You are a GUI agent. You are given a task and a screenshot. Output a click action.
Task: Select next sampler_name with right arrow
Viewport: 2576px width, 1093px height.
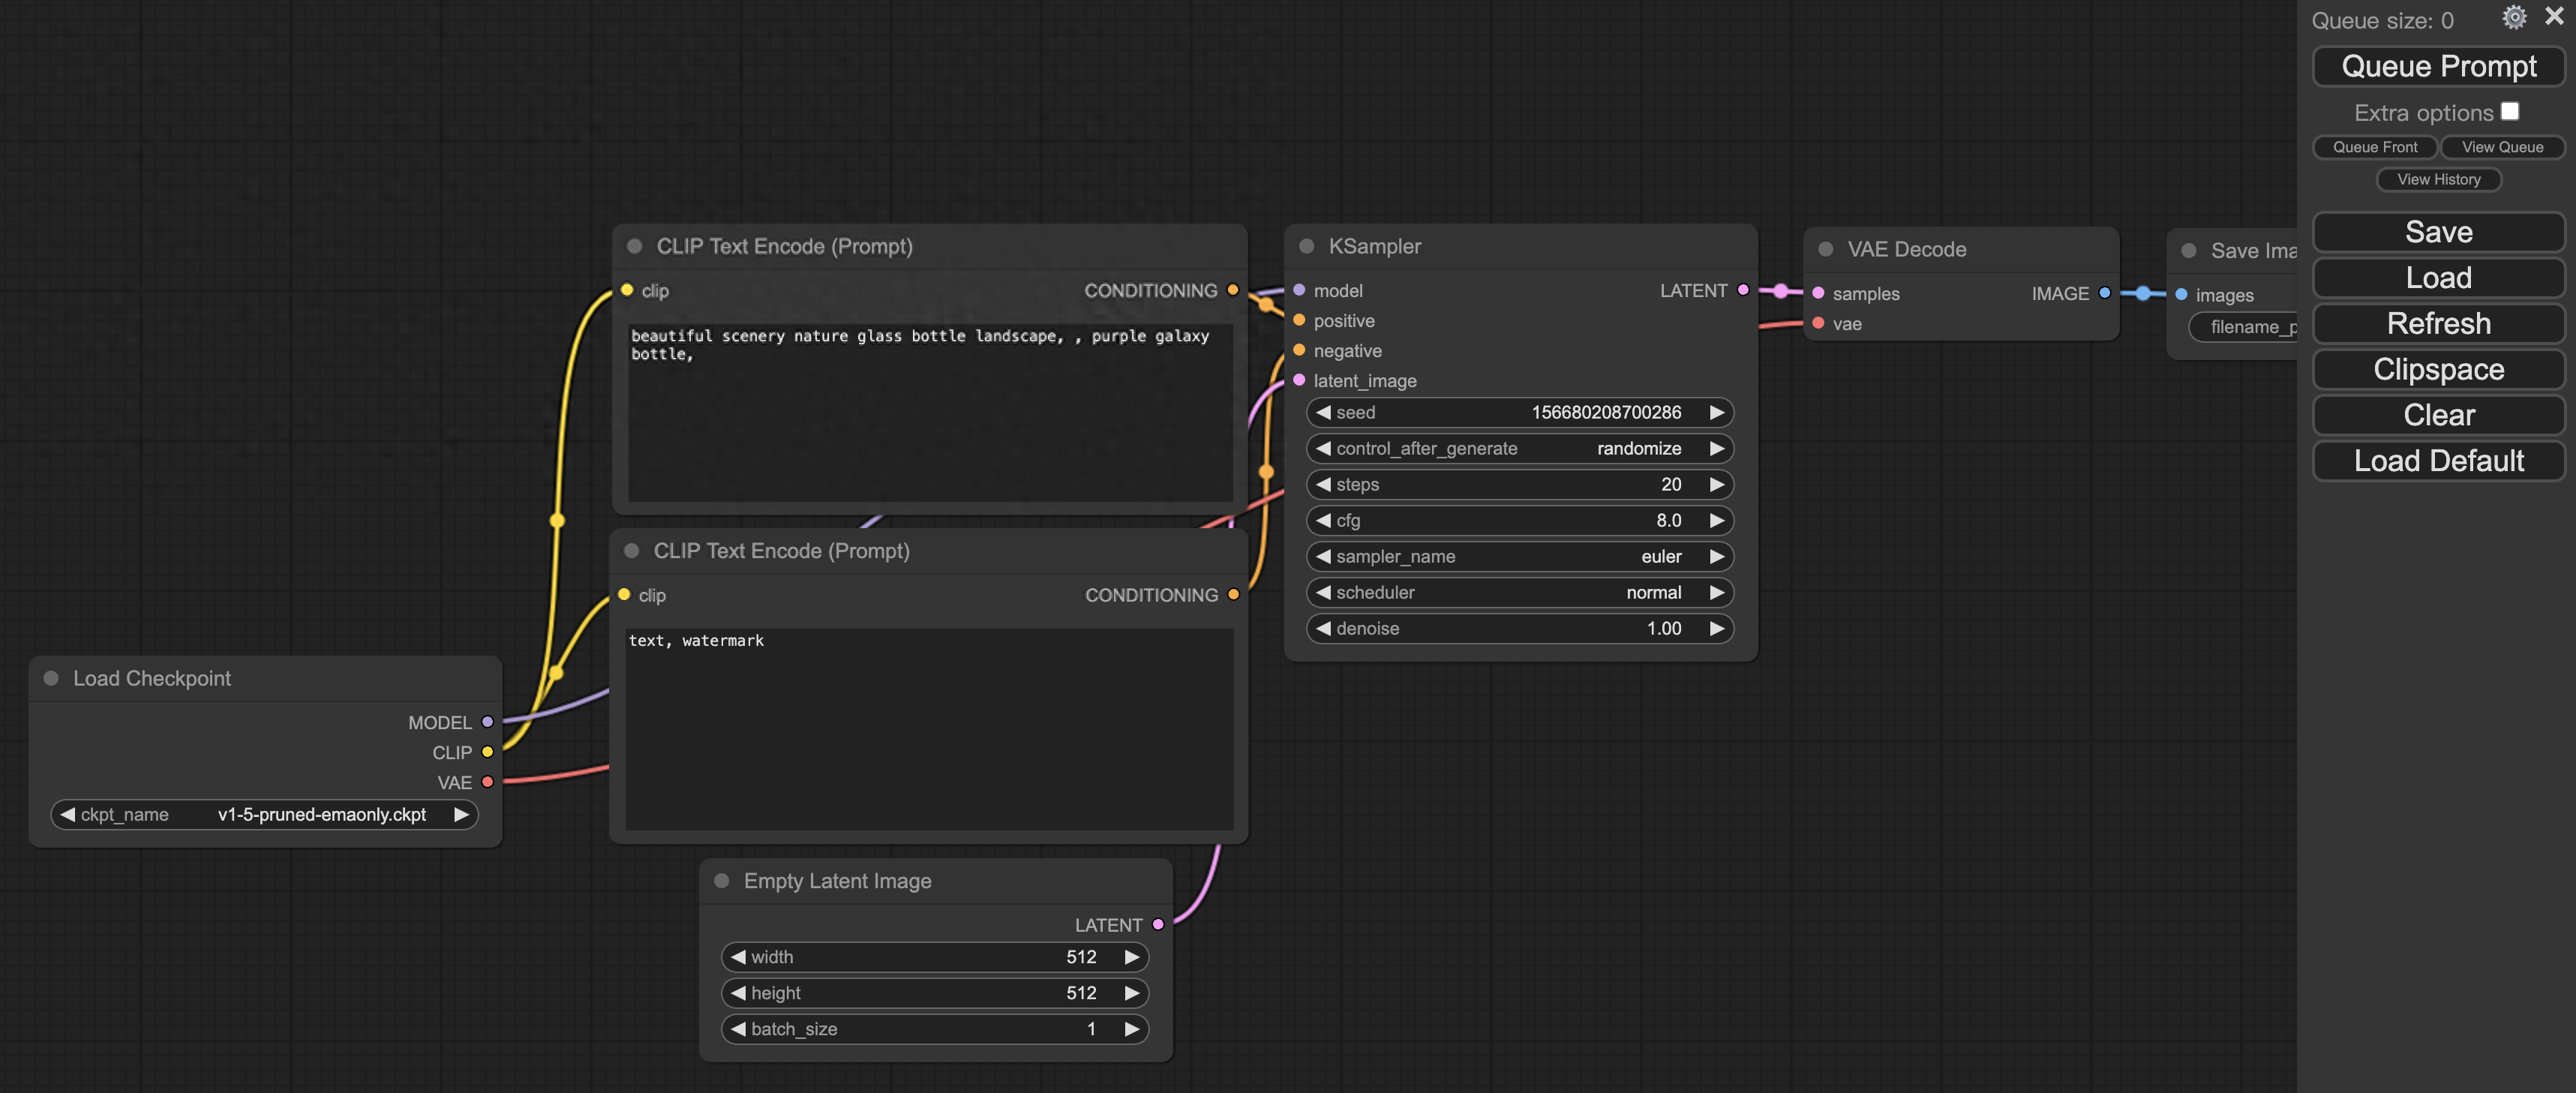[1716, 556]
